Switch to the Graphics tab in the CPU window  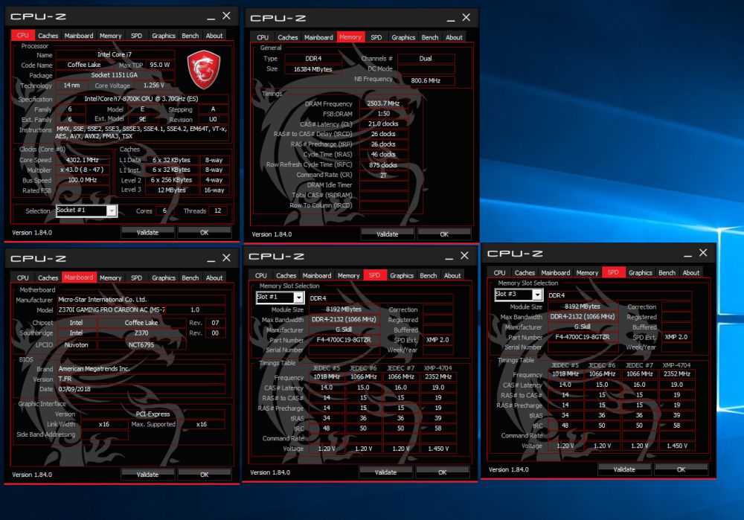click(163, 35)
